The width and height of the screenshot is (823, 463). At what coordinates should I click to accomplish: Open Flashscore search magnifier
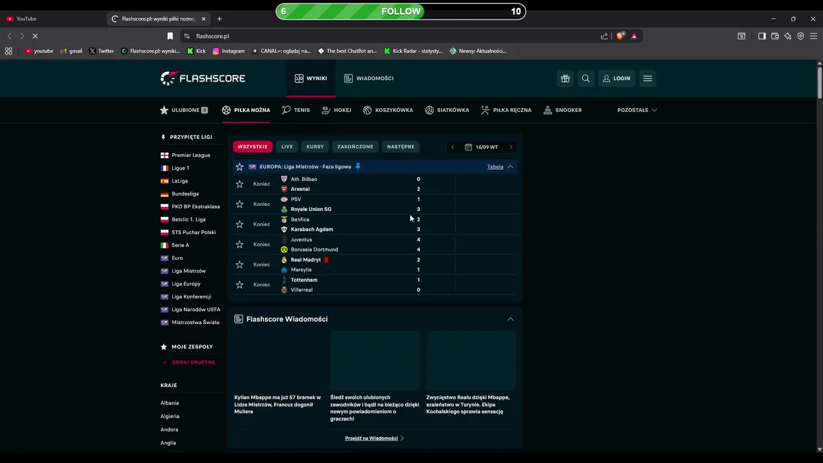click(586, 78)
